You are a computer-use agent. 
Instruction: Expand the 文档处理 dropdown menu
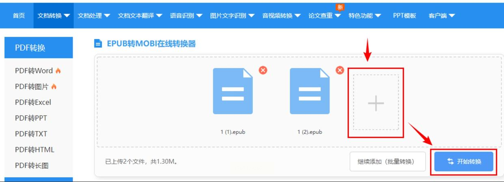(94, 15)
